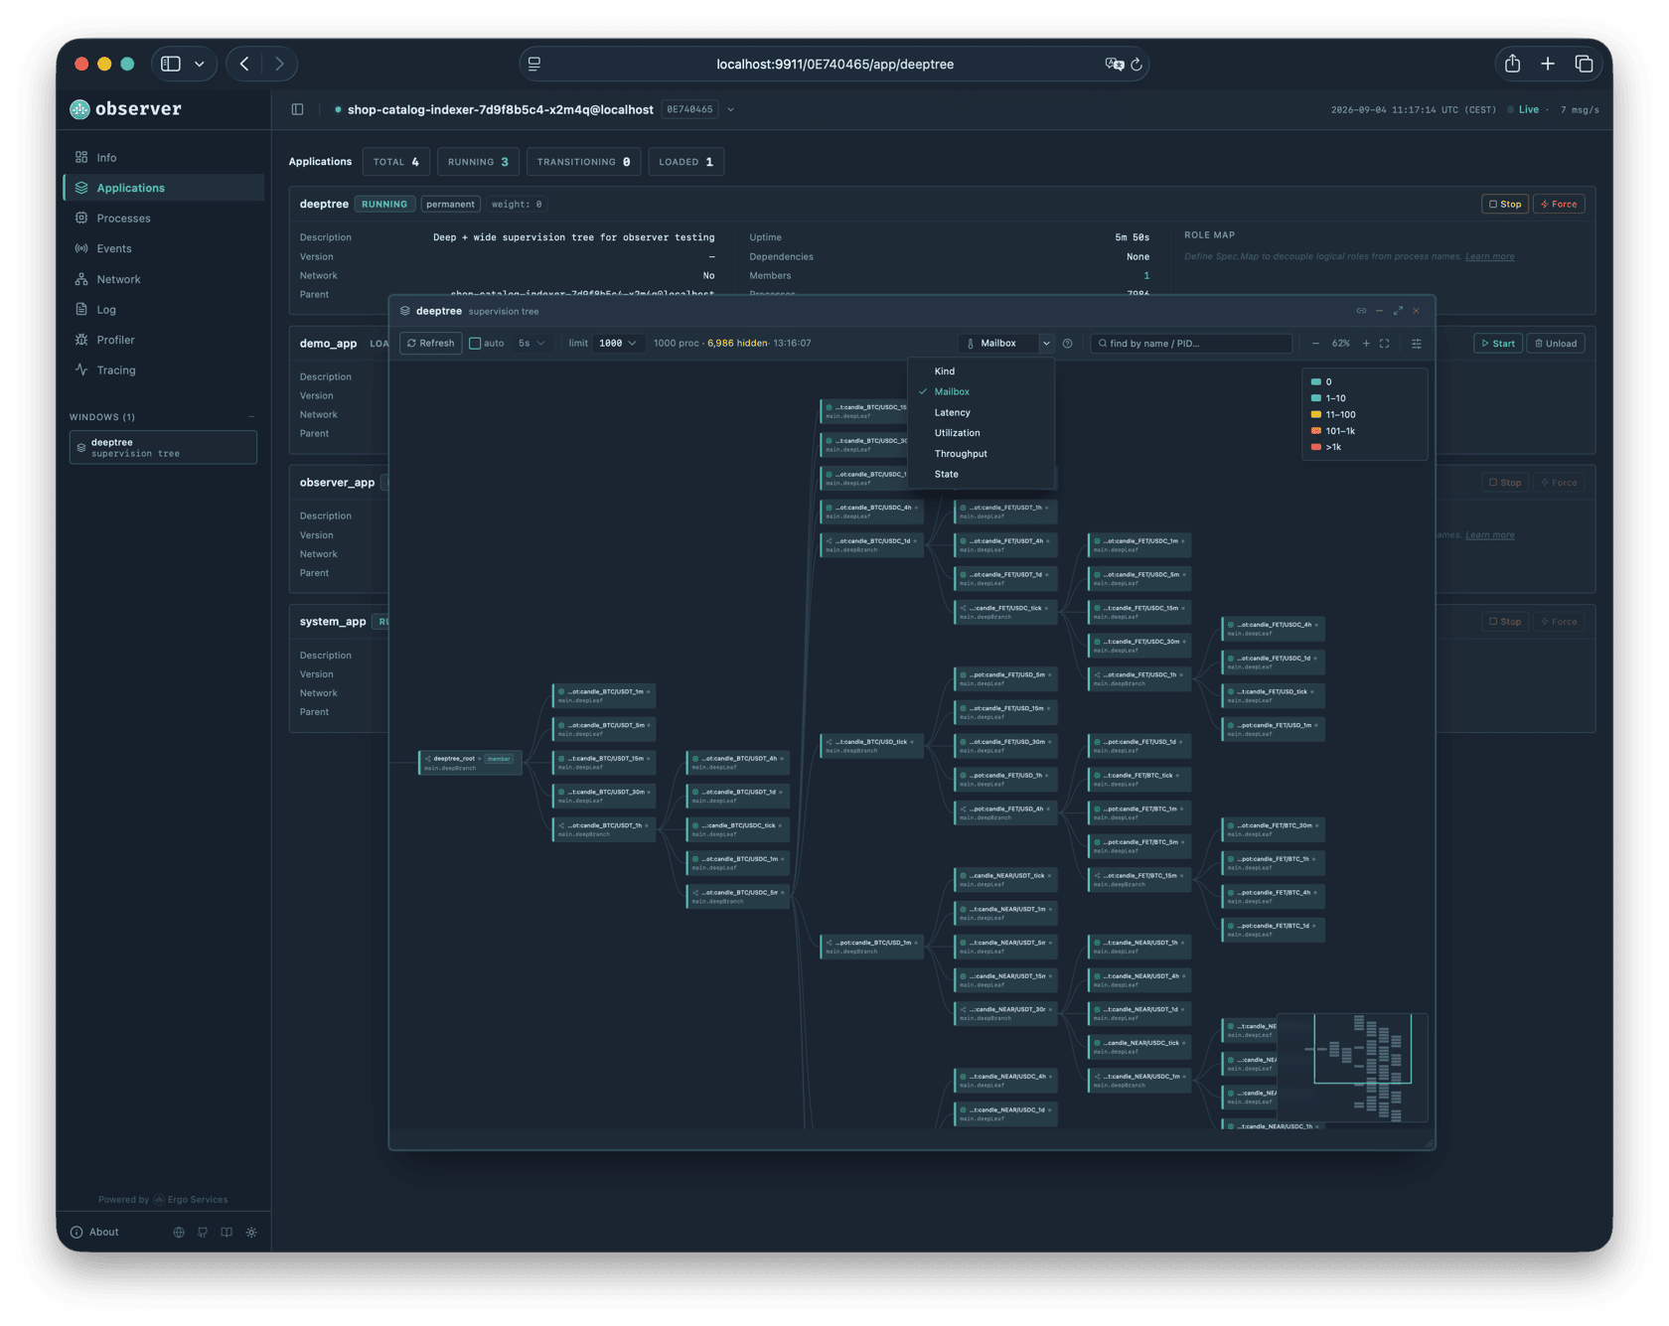Click the 11–100 yellow legend swatch

[1316, 415]
